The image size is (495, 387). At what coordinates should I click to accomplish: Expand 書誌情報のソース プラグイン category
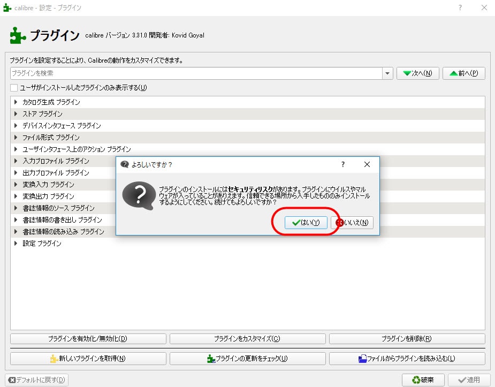16,208
